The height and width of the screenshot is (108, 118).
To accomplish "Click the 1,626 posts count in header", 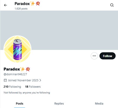I will tap(21, 9).
